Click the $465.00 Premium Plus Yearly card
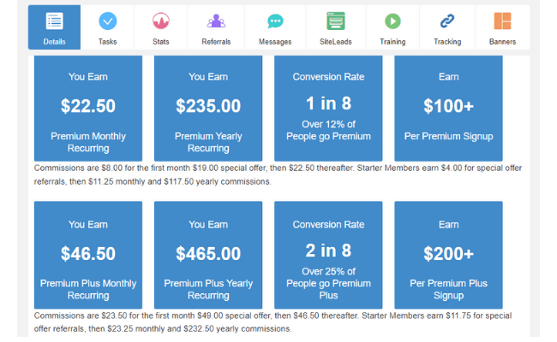The image size is (557, 342). [208, 255]
